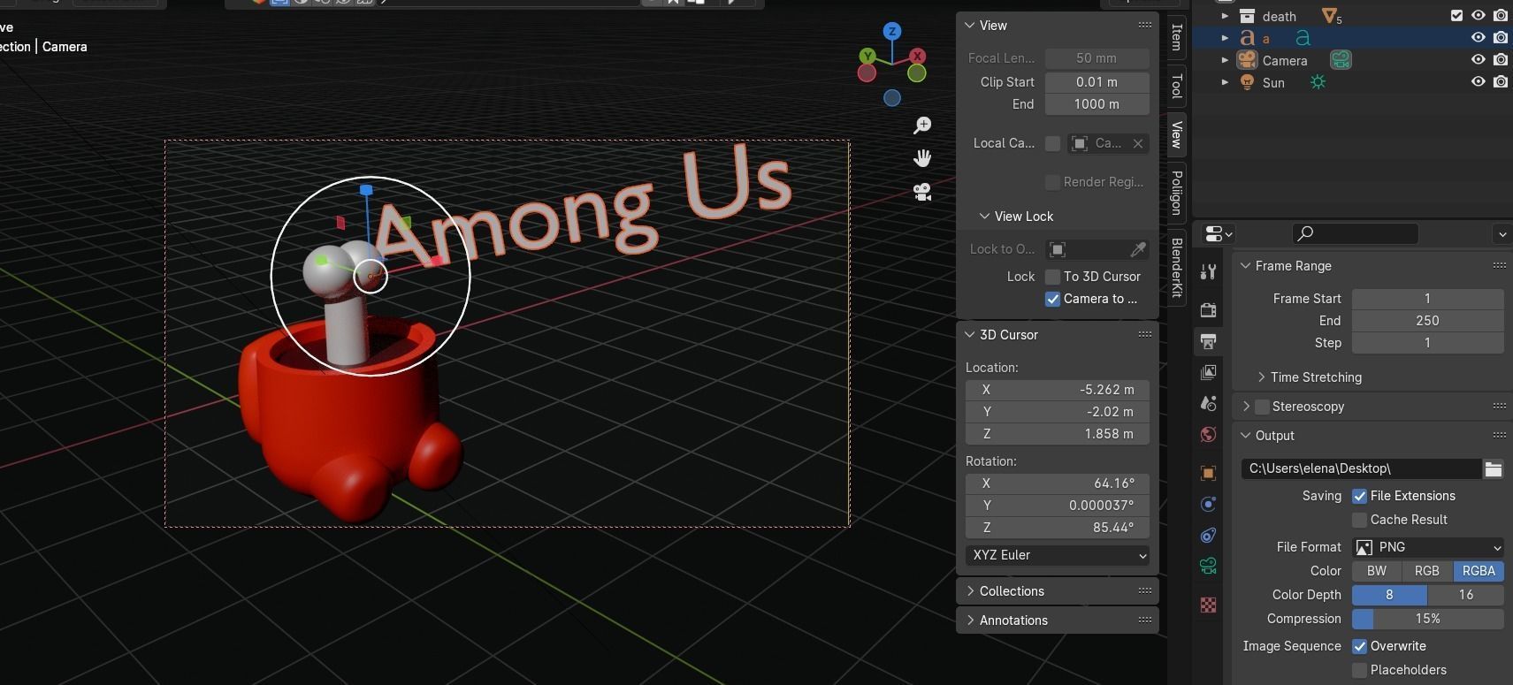Viewport: 1513px width, 685px height.
Task: Enable Cache Result checkbox
Action: pos(1359,520)
